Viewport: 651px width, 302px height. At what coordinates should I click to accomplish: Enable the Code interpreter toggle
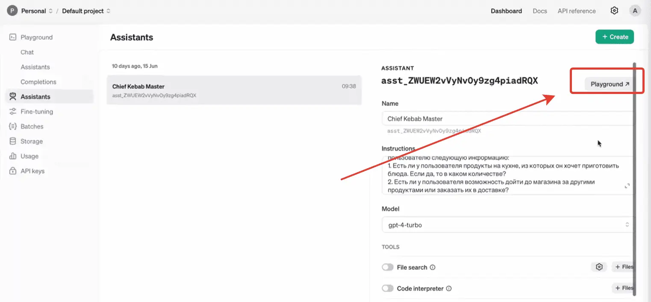pyautogui.click(x=388, y=288)
